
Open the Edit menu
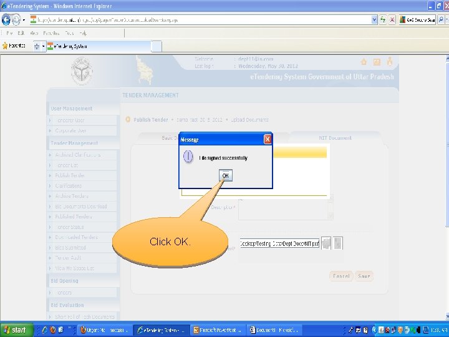click(21, 33)
